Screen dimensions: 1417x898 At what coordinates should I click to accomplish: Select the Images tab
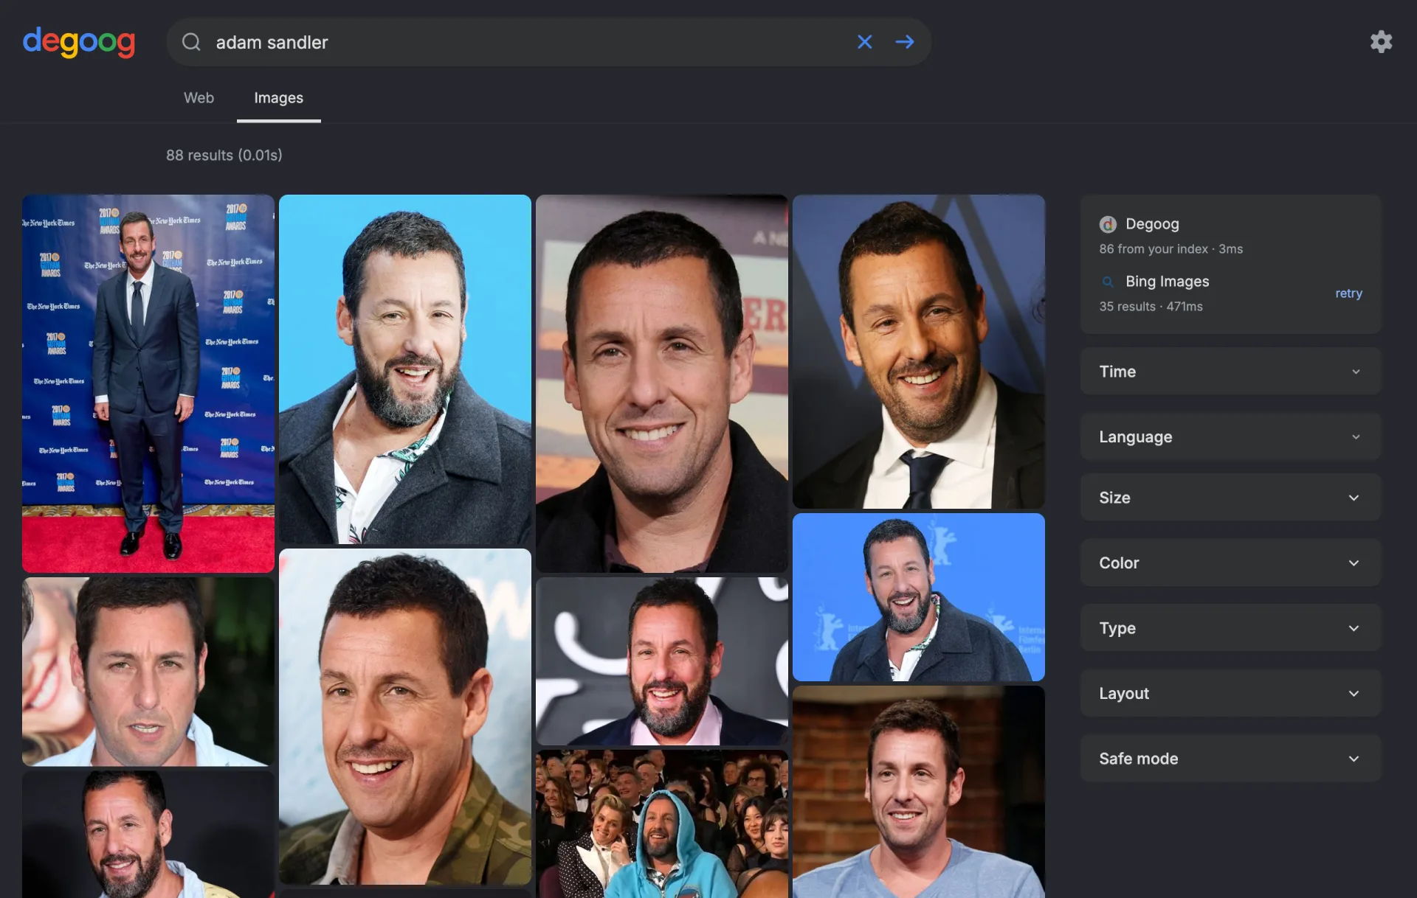[278, 98]
